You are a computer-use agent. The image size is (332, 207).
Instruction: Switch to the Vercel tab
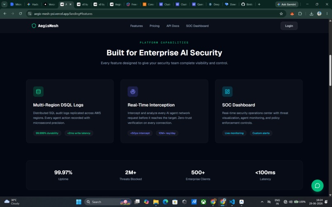point(49,4)
